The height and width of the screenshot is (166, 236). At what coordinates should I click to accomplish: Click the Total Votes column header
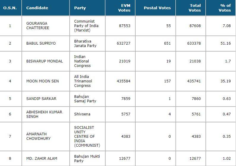(195, 8)
